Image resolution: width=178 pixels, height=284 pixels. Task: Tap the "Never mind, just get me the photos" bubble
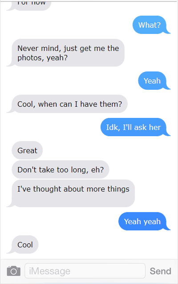(68, 53)
